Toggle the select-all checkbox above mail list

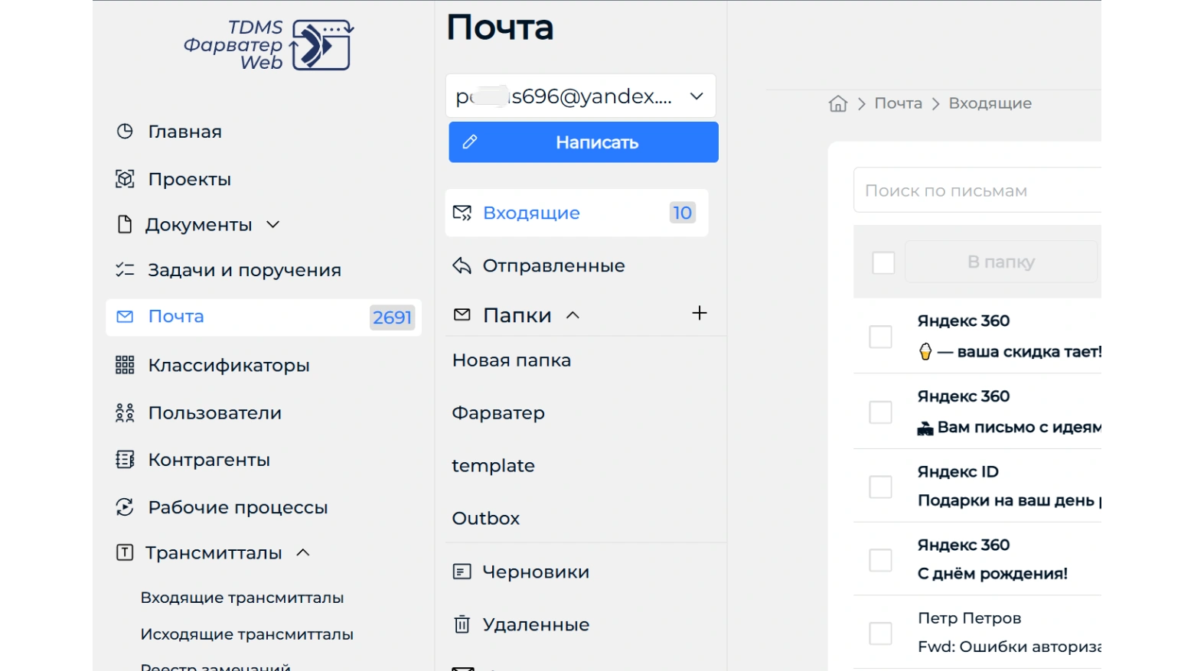tap(883, 262)
